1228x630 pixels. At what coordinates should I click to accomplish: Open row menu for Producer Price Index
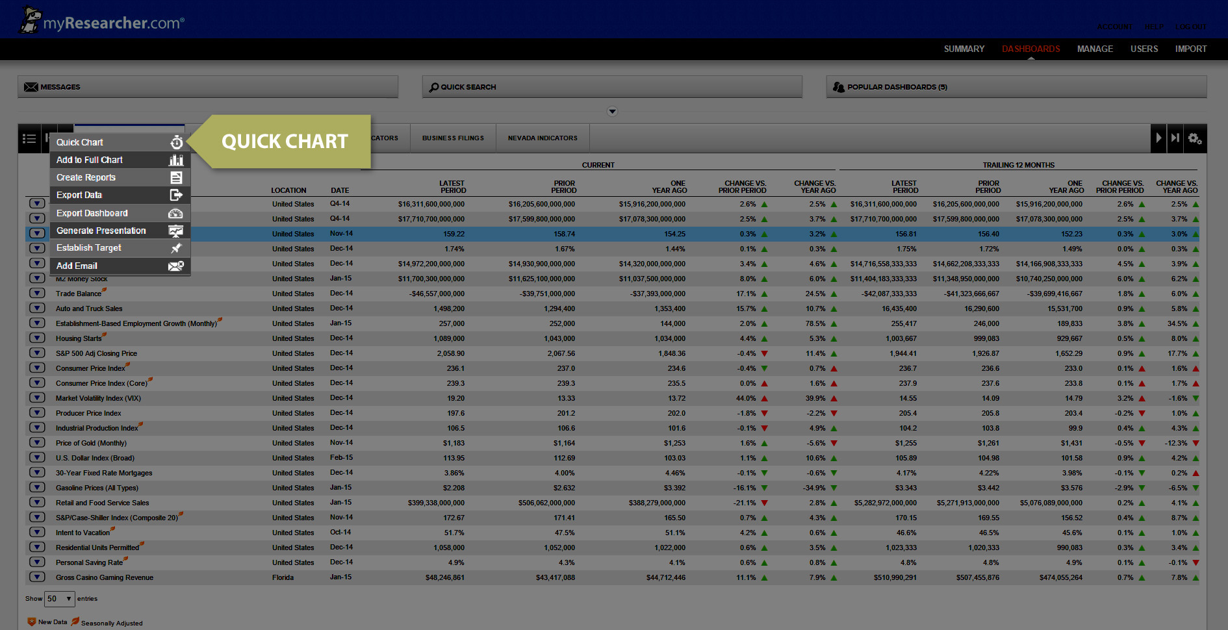[37, 413]
